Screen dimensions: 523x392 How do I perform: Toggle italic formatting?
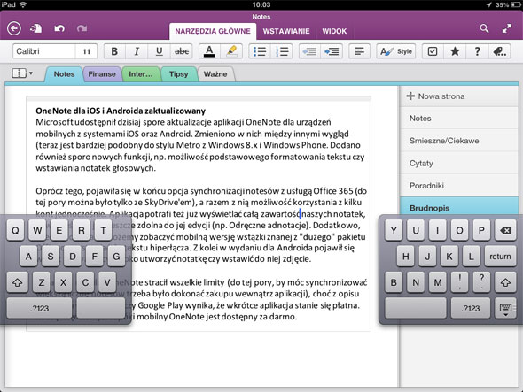click(137, 51)
